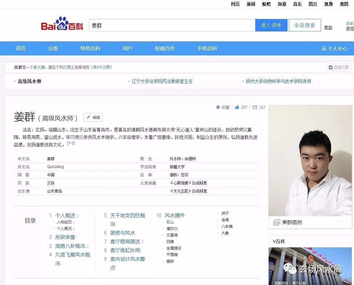Click the 新疆大学 value text
This screenshot has width=354, height=285.
pyautogui.click(x=177, y=167)
